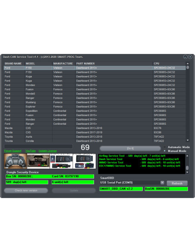195x252 pixels.
Task: Select Ford Kuga SPC5645S+24C32 row
Action: click(94, 81)
